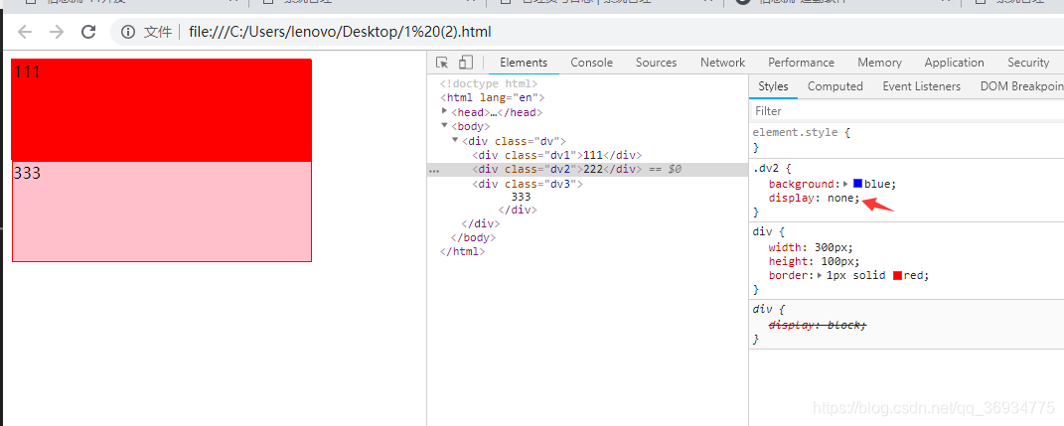Select the div class dv3 opening tag
This screenshot has width=1064, height=426.
(x=528, y=183)
